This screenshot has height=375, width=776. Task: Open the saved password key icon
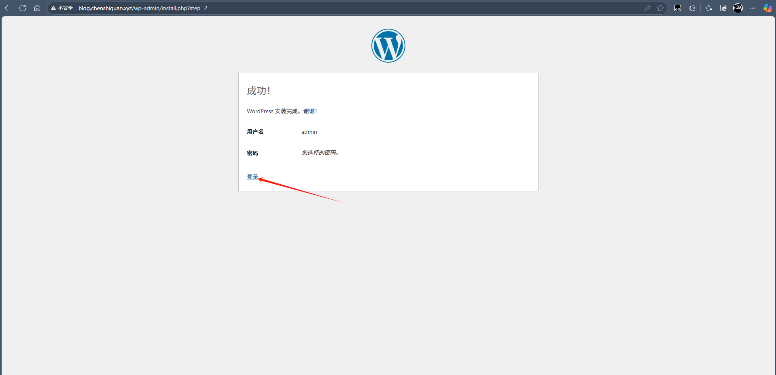click(x=647, y=8)
